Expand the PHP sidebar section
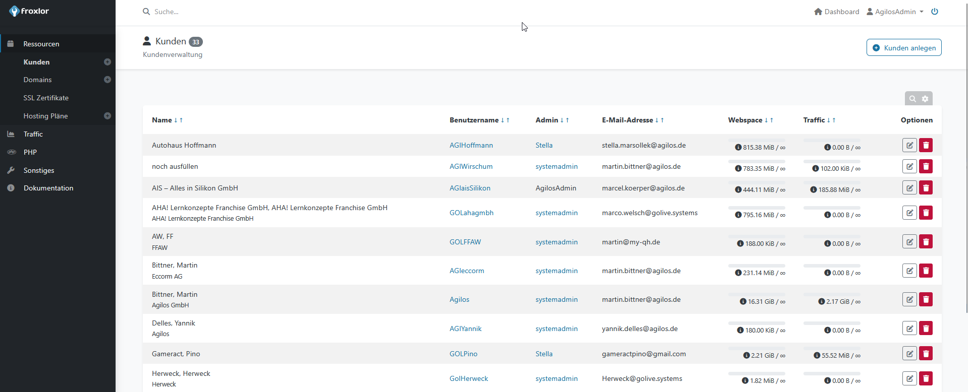 (58, 152)
